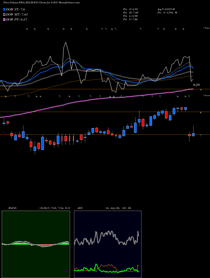Click the chart title mentioning MunafaSutra.com

pyautogui.click(x=41, y=3)
